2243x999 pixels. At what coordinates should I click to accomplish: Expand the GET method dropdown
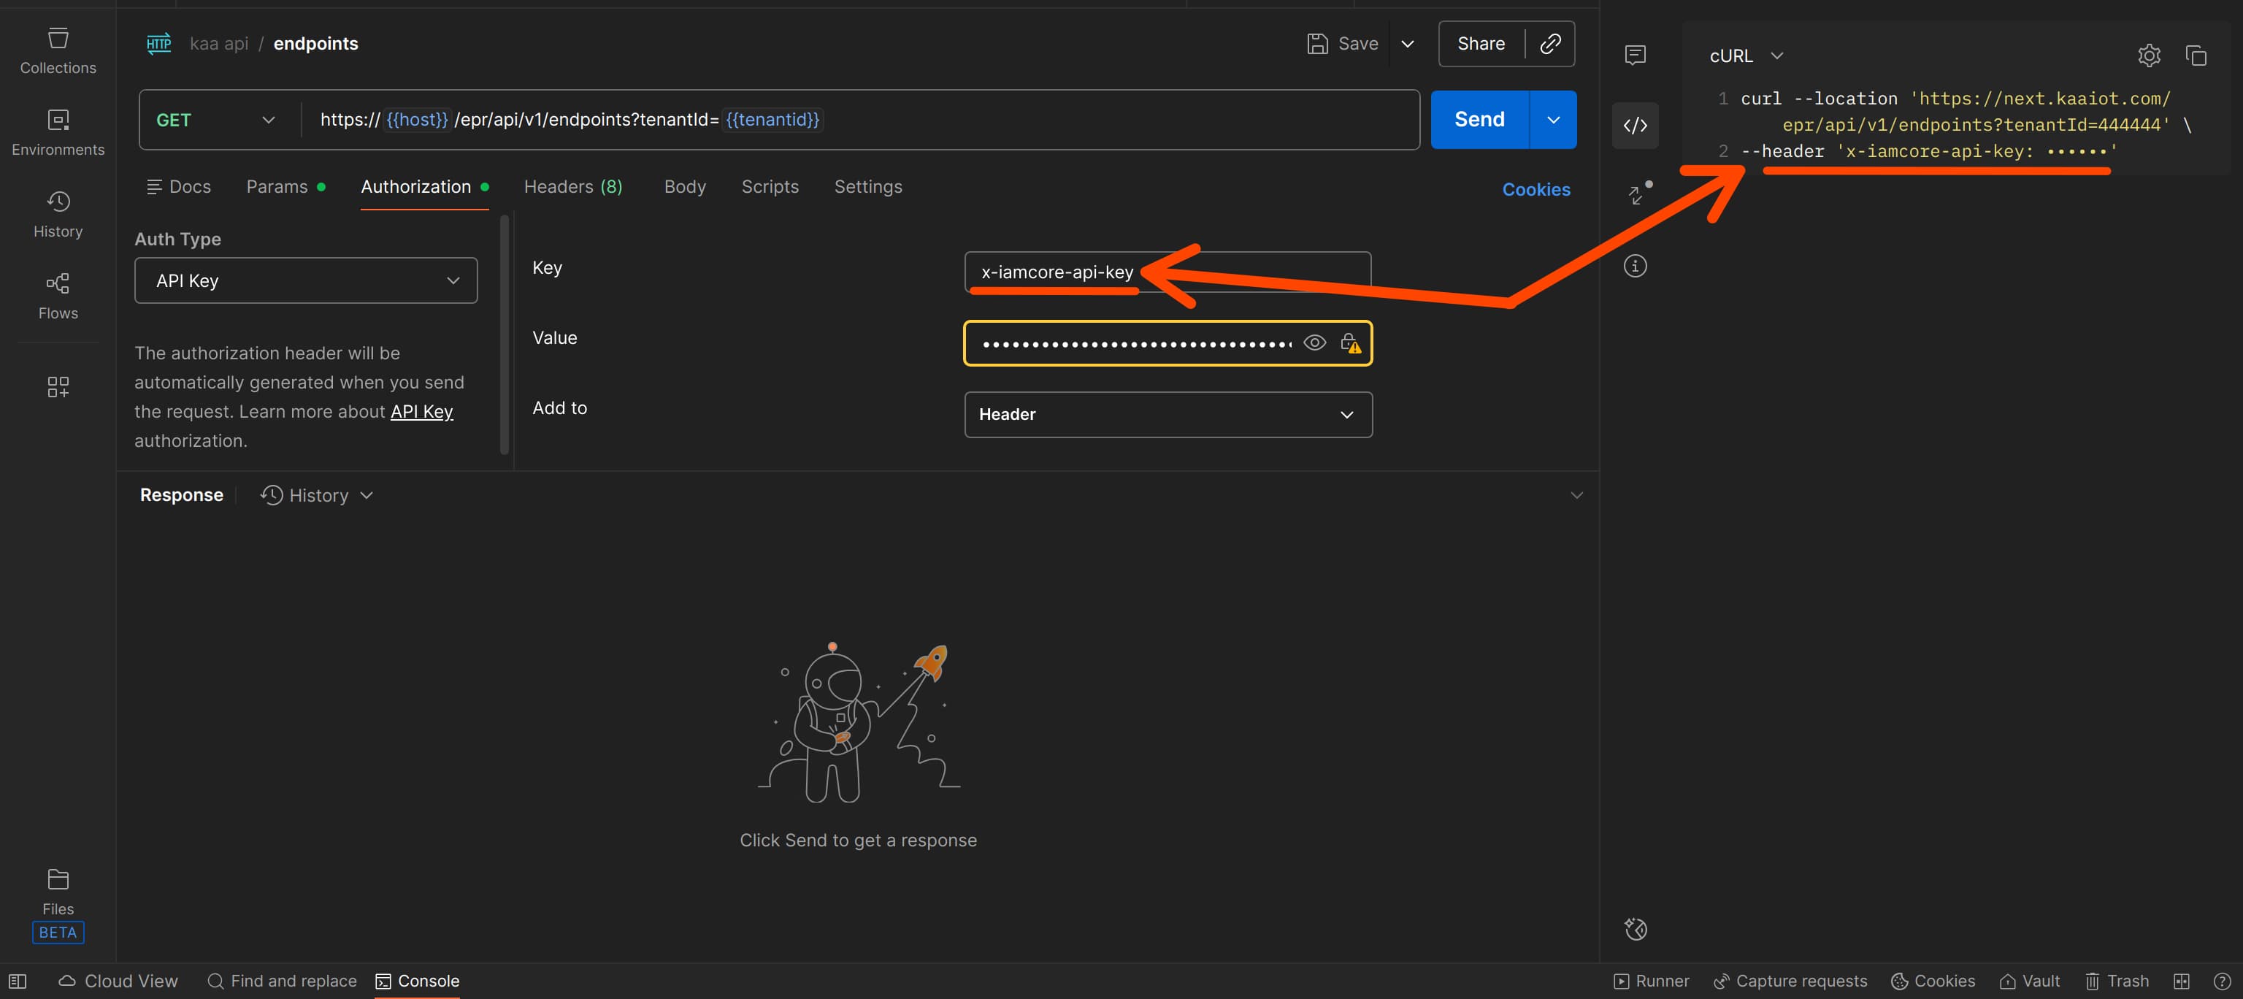coord(216,120)
